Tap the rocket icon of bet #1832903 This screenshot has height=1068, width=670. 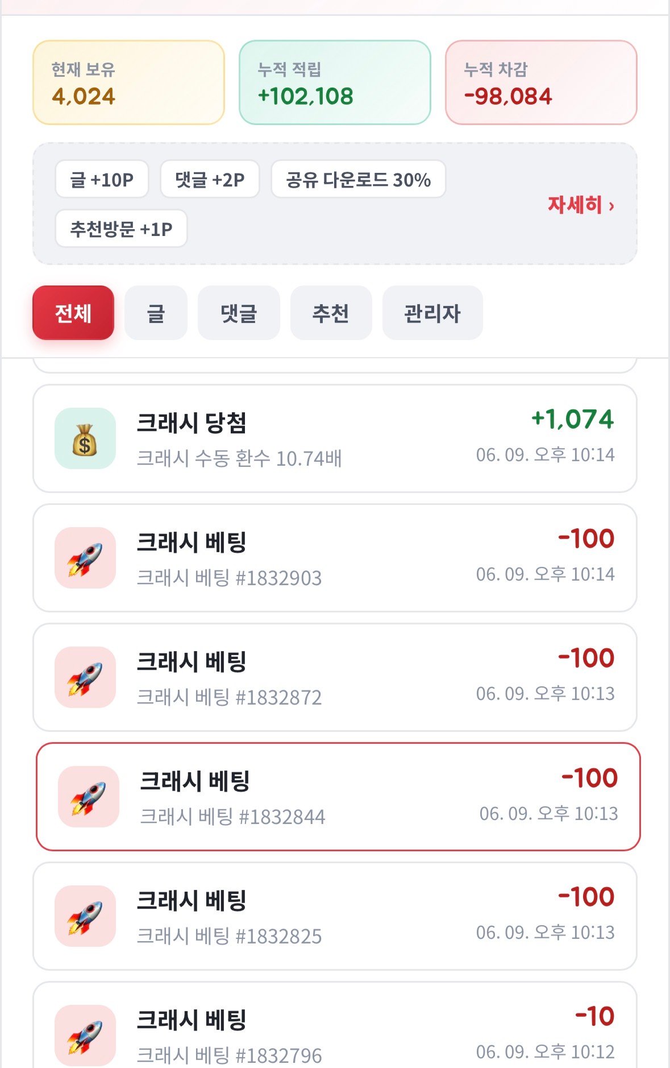pyautogui.click(x=85, y=558)
